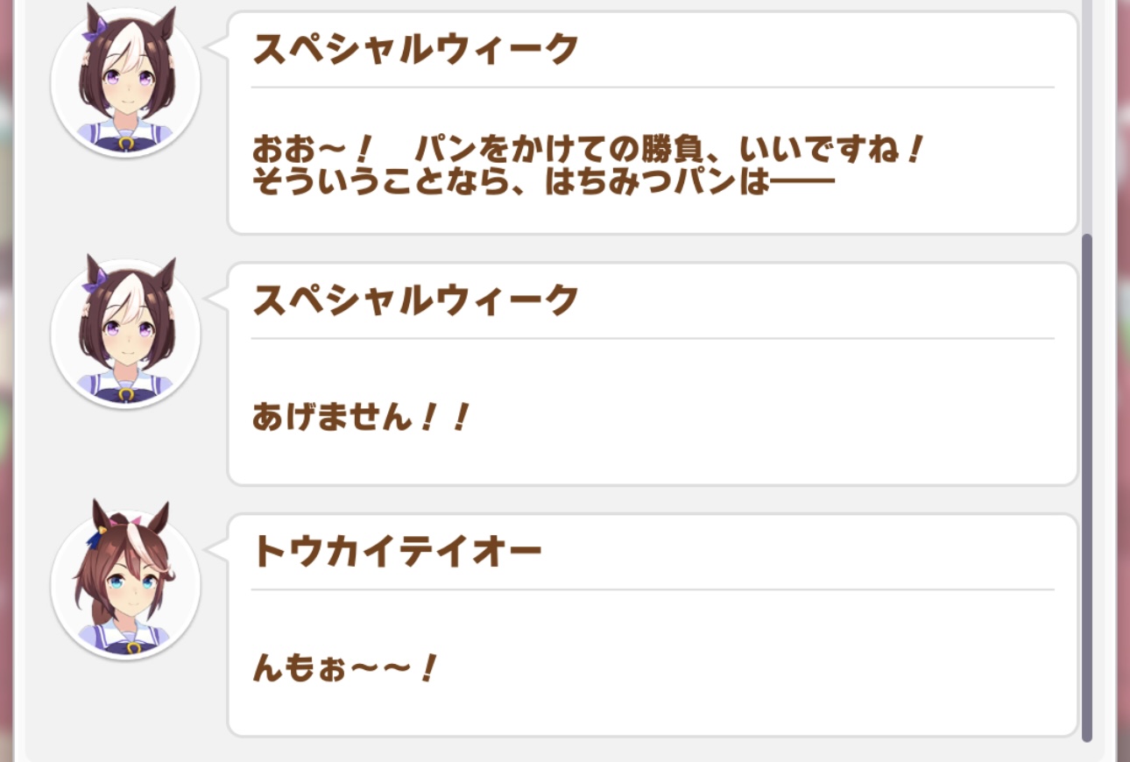The height and width of the screenshot is (762, 1130).
Task: Select the トウカイテイオー name label
Action: [397, 552]
